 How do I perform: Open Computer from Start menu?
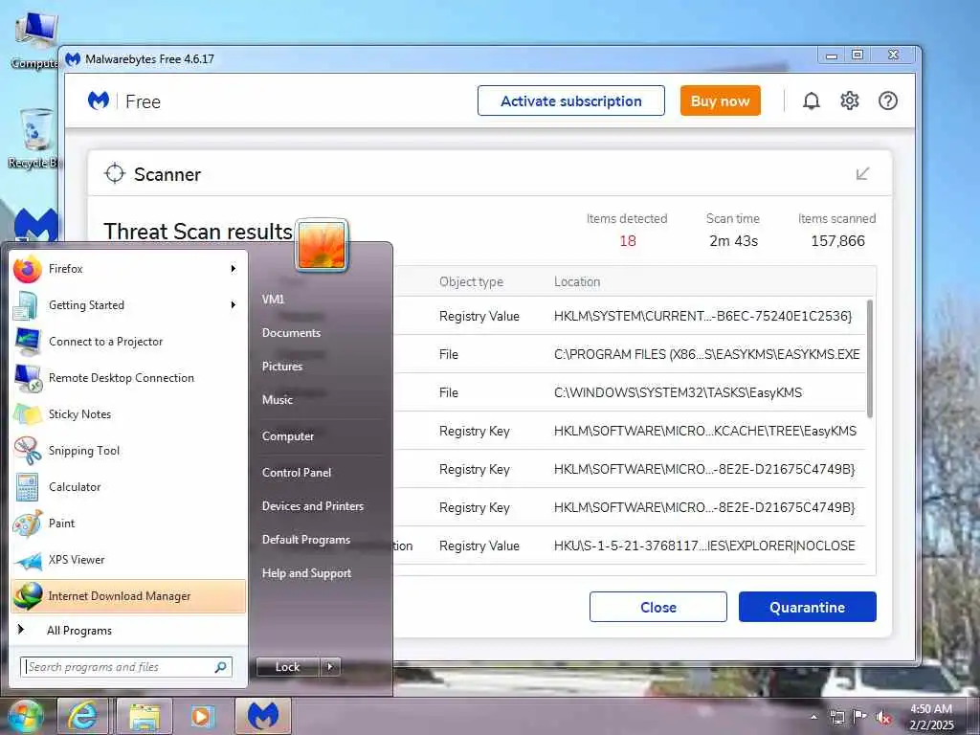pyautogui.click(x=288, y=436)
